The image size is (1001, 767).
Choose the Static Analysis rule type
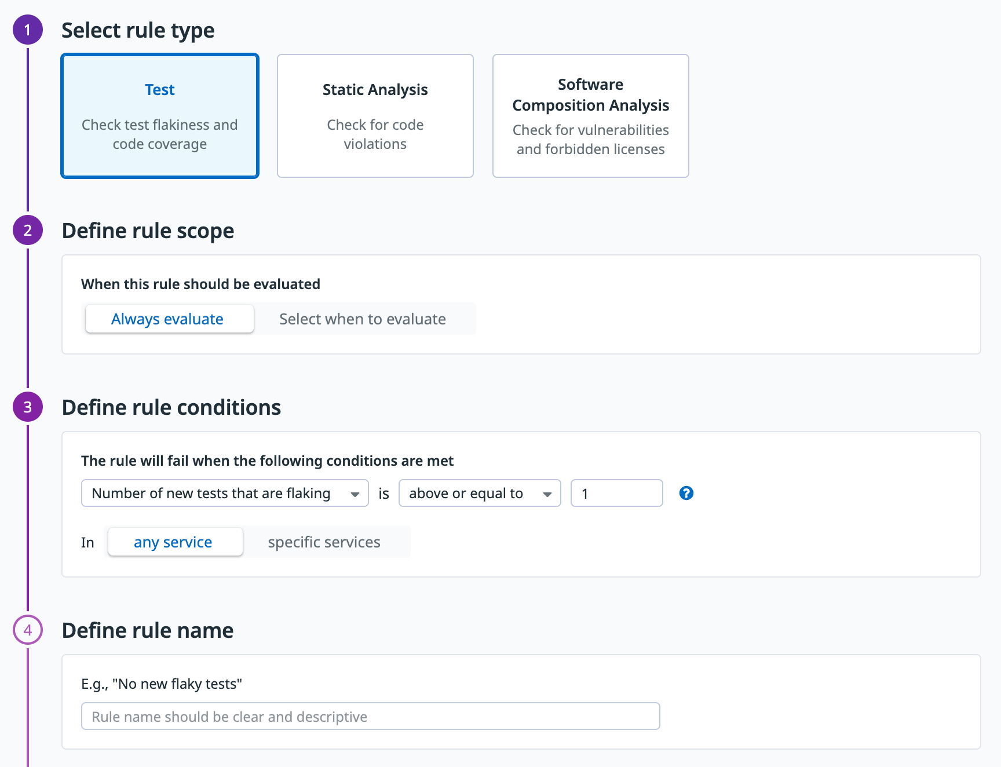point(375,116)
